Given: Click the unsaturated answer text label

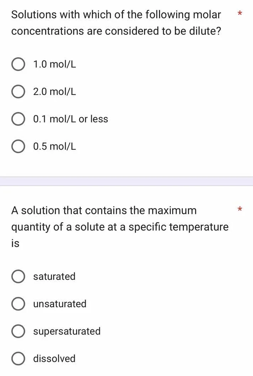Looking at the screenshot, I should point(59,304).
